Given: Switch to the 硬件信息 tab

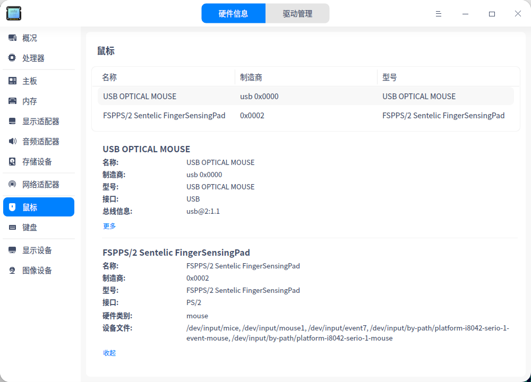Looking at the screenshot, I should tap(233, 13).
